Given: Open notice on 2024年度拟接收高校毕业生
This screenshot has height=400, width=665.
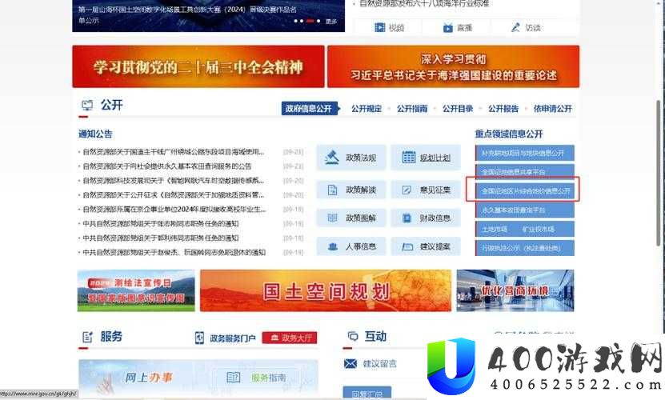Looking at the screenshot, I should [174, 209].
